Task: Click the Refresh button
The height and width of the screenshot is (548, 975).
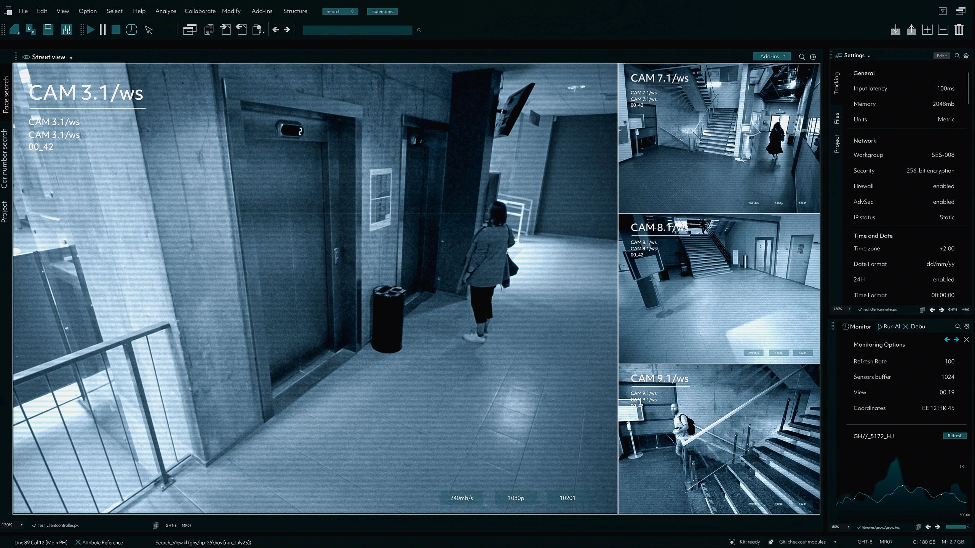Action: [954, 436]
